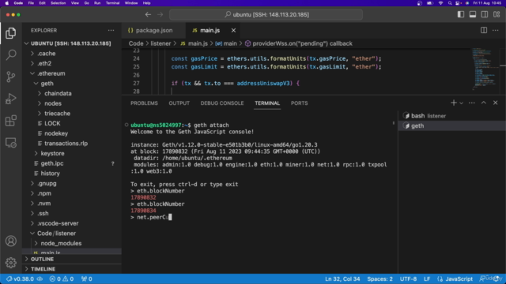Open the Remote Explorer view

(10, 143)
